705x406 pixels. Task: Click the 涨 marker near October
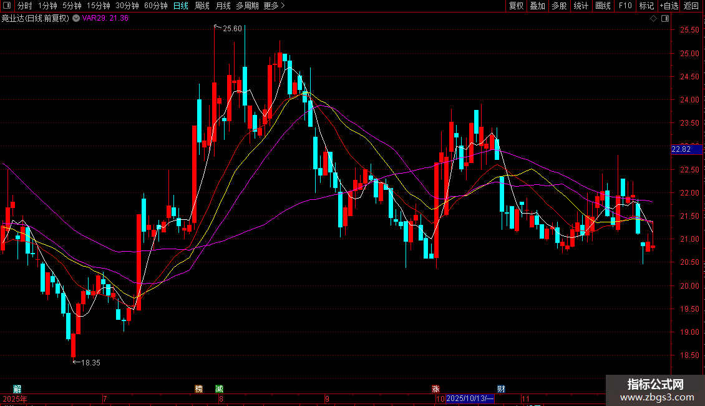click(435, 389)
